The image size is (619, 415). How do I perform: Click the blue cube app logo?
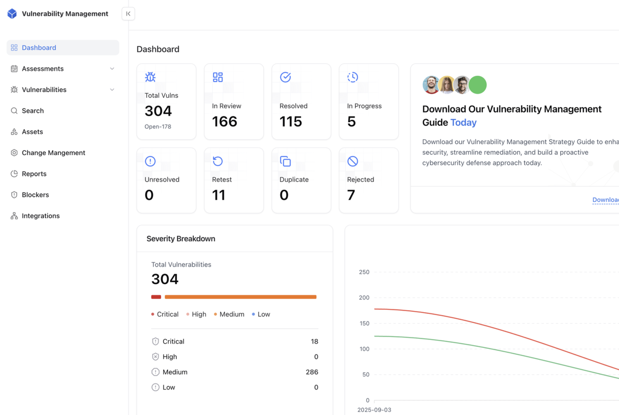pyautogui.click(x=12, y=14)
